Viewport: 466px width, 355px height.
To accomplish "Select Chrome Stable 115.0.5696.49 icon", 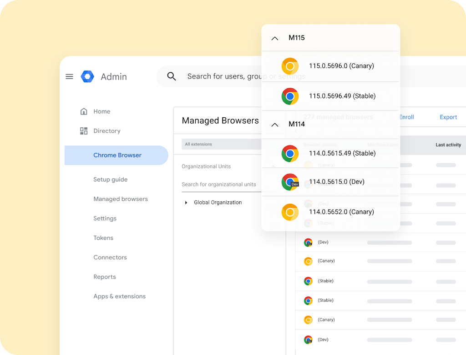I will (290, 96).
